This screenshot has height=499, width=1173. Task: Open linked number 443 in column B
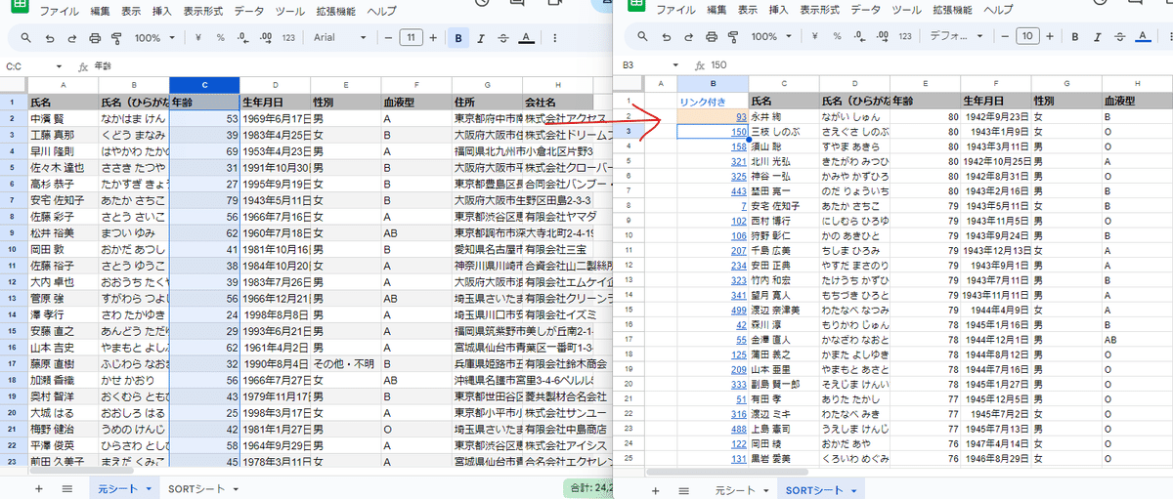tap(739, 190)
